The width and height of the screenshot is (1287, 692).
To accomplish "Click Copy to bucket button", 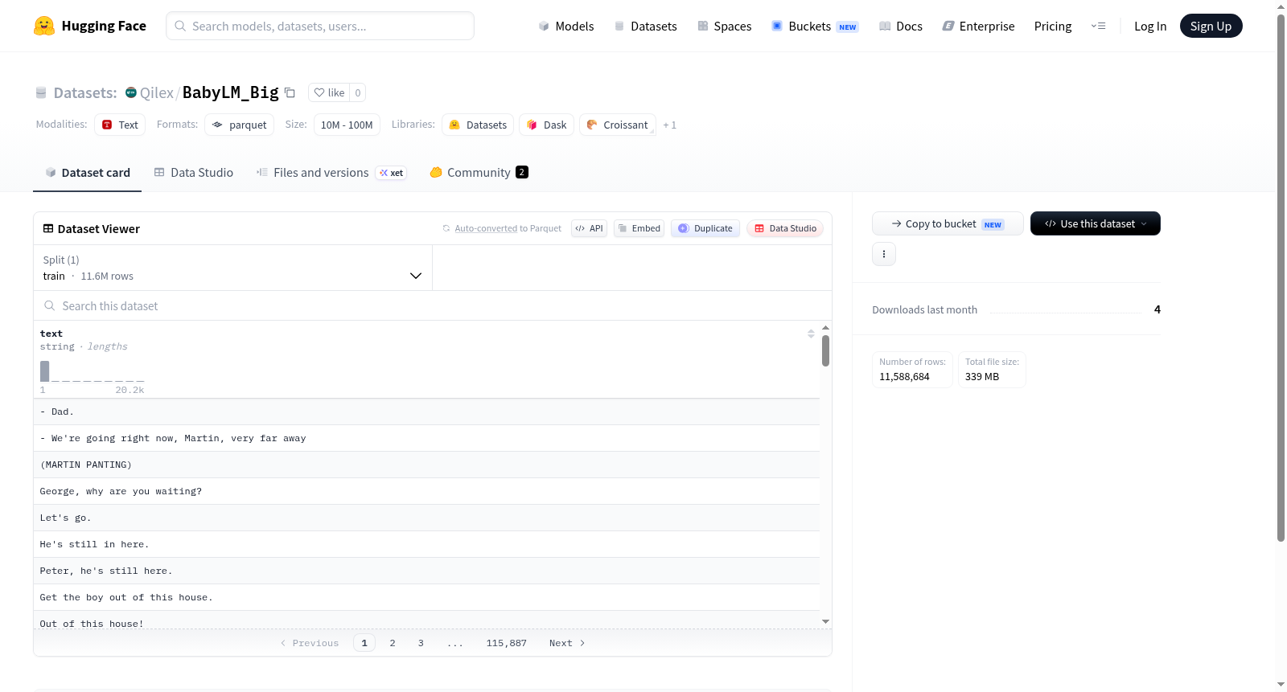I will 948,223.
